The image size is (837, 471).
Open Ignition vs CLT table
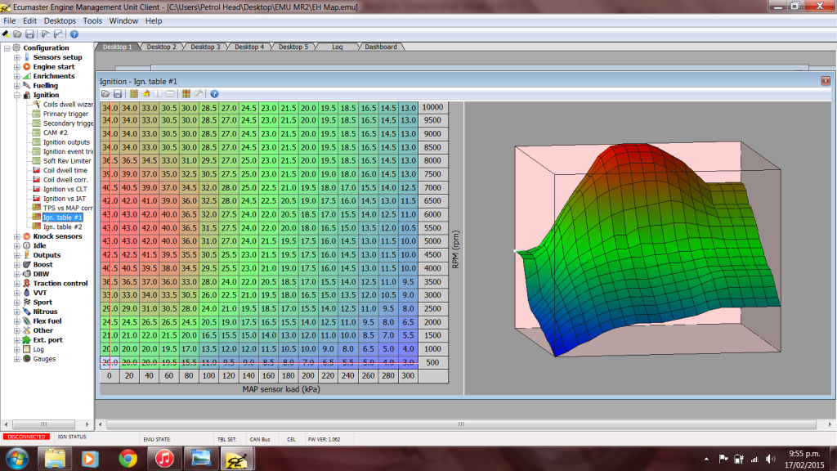click(x=65, y=189)
